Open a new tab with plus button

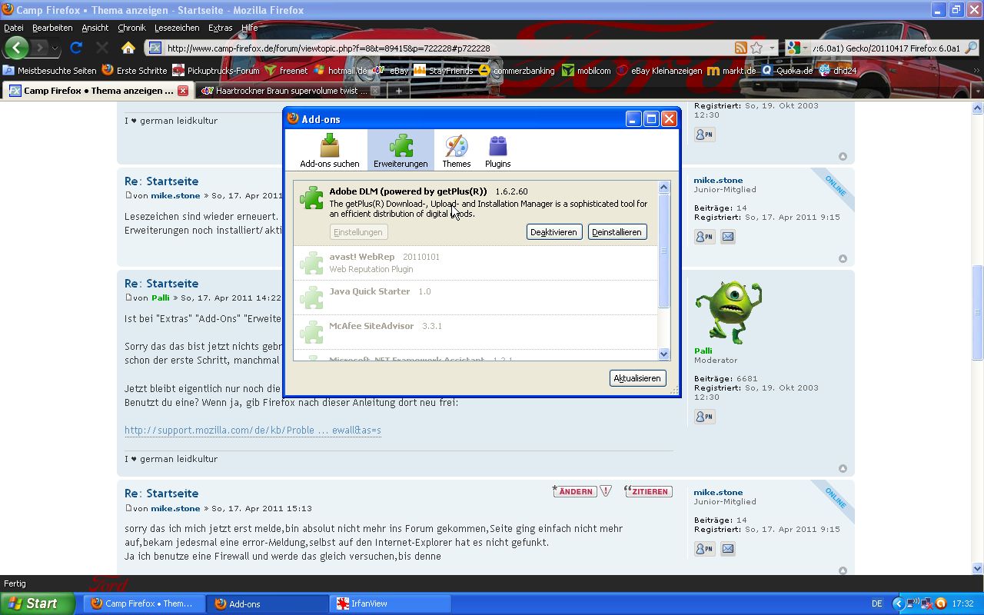pyautogui.click(x=398, y=91)
